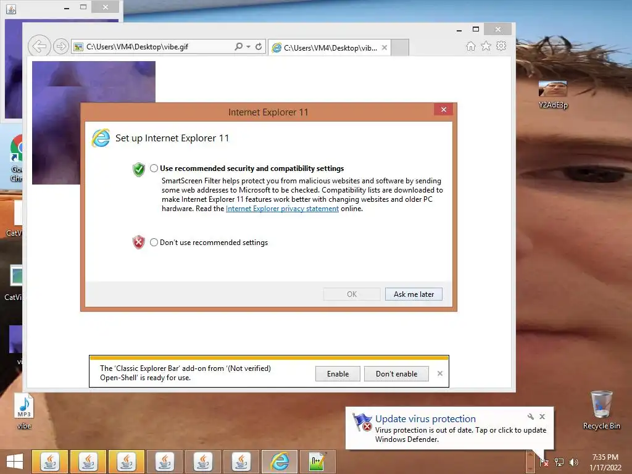
Task: Close the Update virus protection notification
Action: pos(542,417)
